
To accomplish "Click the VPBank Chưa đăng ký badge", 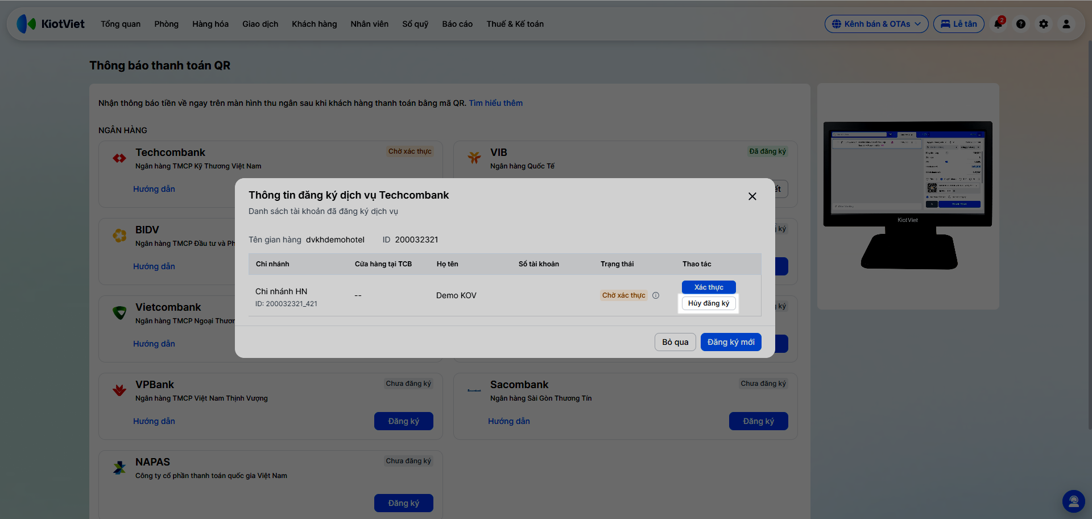I will click(x=408, y=384).
